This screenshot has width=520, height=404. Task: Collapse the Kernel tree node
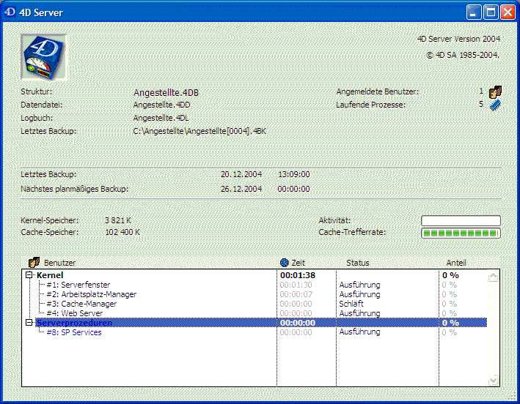29,275
